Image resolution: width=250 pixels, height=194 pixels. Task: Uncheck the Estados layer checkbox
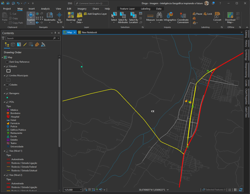[x=7, y=66]
